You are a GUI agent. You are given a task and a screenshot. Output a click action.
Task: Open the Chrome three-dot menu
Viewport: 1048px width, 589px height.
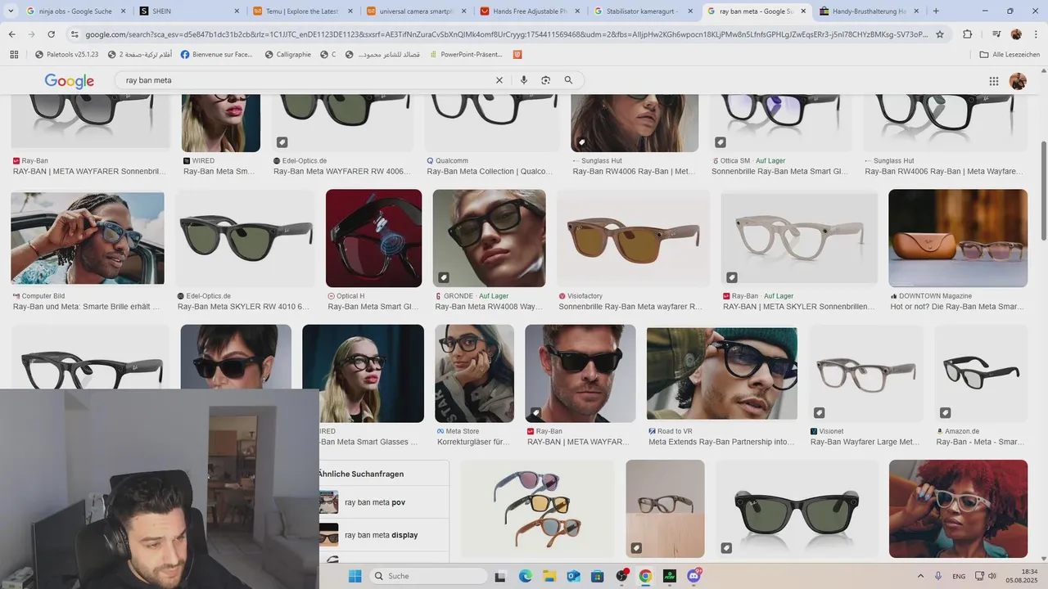[1036, 34]
